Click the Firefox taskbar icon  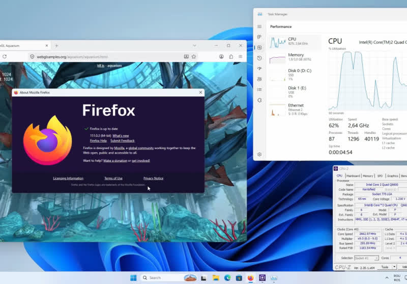250,278
